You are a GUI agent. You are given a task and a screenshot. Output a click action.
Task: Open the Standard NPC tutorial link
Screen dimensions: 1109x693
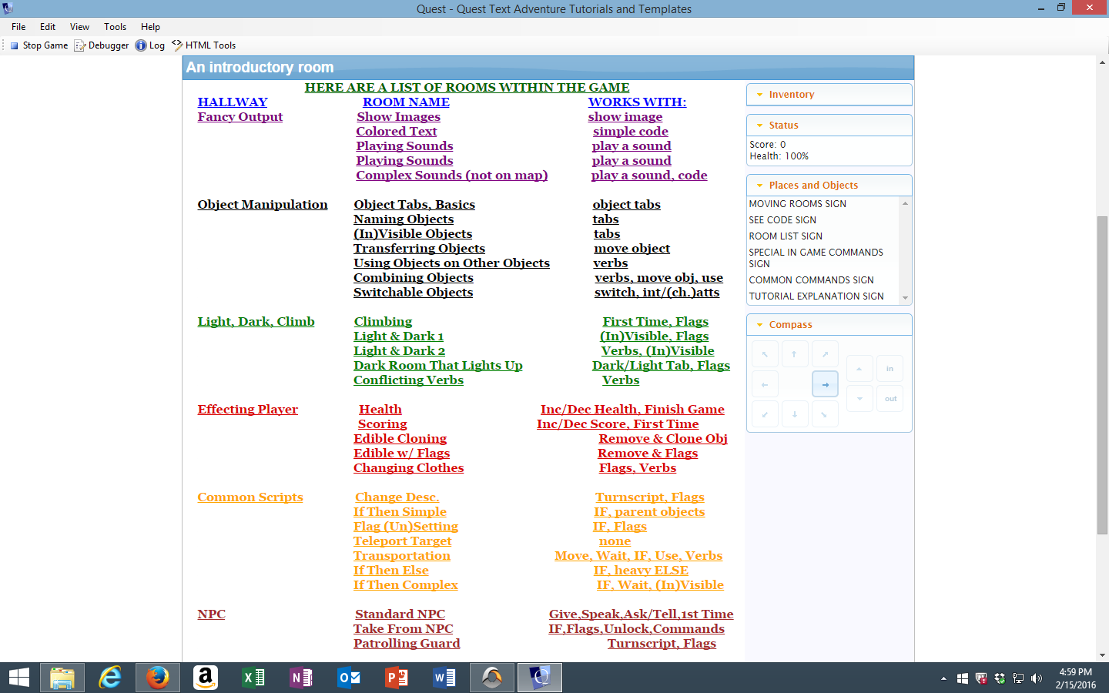point(400,614)
